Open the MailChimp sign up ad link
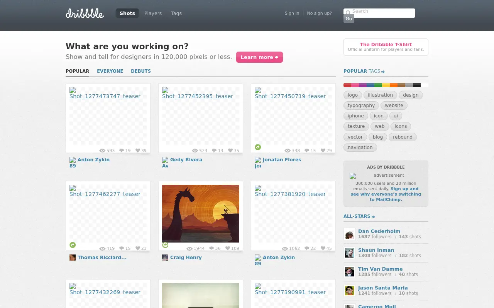Screen dimensions: 494x308 click(386, 194)
